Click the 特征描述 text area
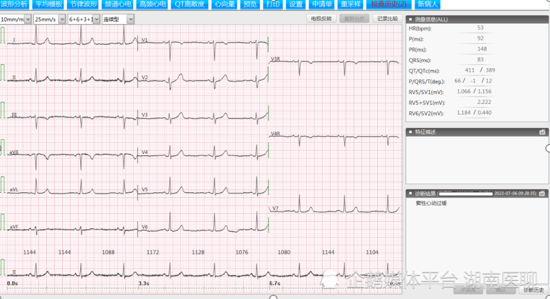Screen dimensions: 550x299 pyautogui.click(x=477, y=159)
